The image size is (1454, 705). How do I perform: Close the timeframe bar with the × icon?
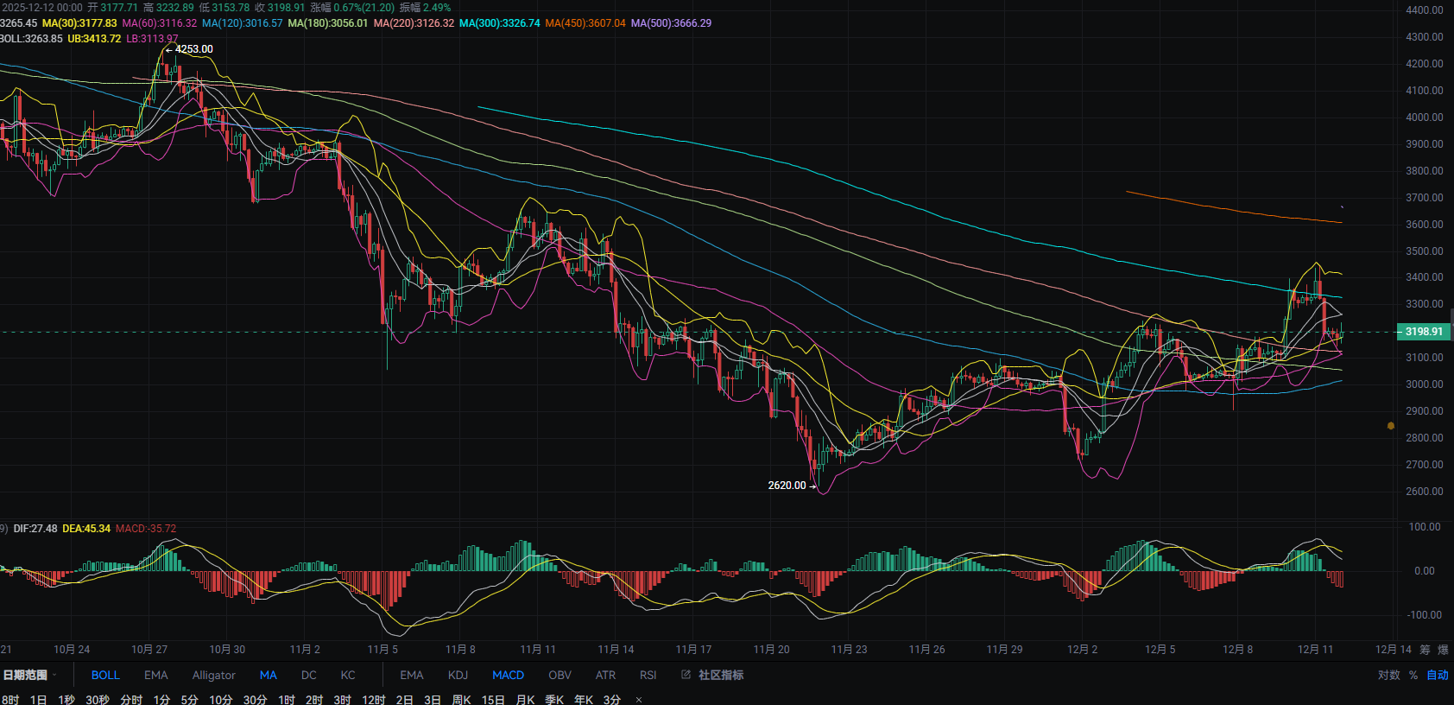point(639,700)
